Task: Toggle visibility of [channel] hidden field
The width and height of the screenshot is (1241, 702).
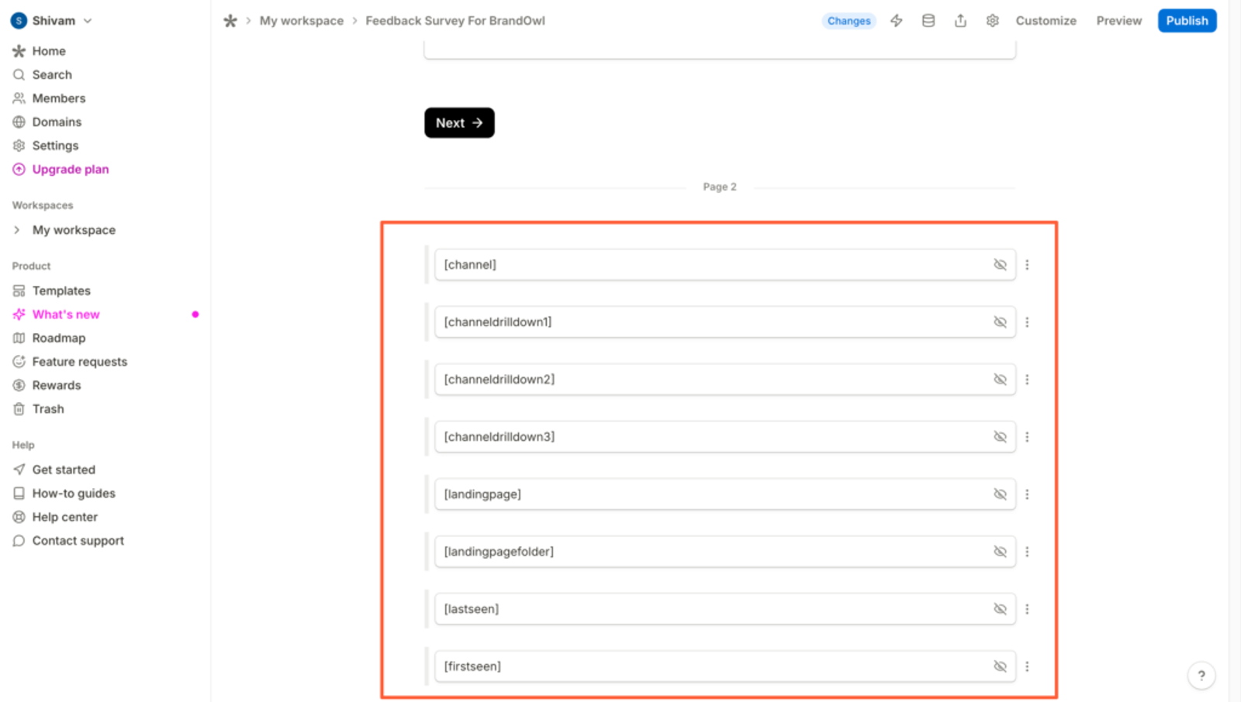Action: pyautogui.click(x=1001, y=265)
